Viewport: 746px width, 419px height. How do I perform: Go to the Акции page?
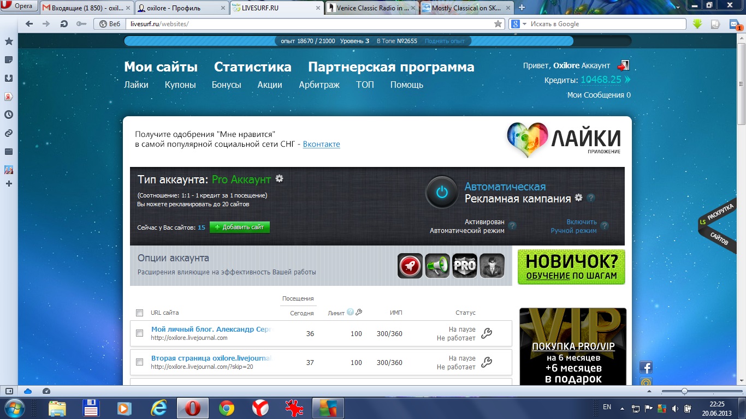[x=270, y=85]
